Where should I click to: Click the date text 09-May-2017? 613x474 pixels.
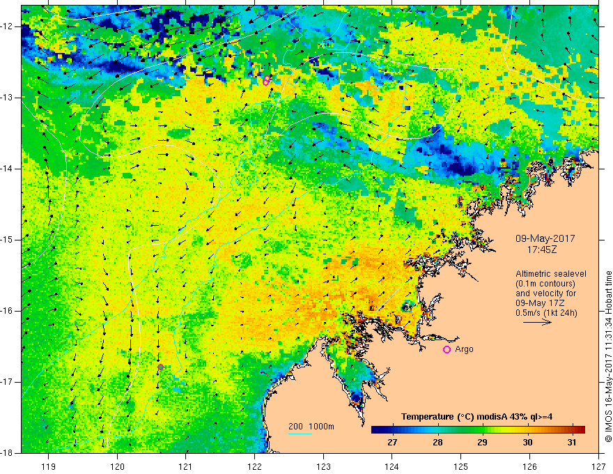(545, 238)
